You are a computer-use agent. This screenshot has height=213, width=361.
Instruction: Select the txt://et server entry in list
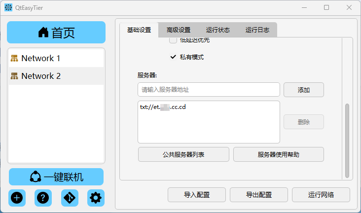[163, 107]
